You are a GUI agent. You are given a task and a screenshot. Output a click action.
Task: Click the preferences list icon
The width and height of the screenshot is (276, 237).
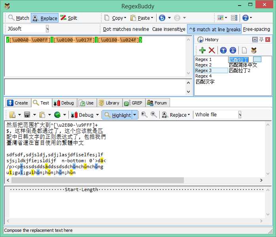click(234, 18)
